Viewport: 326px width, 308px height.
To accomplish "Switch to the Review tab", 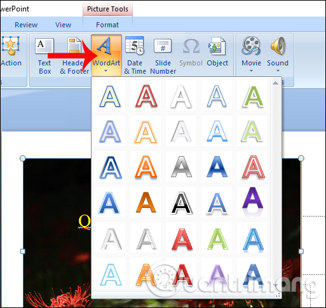I will pyautogui.click(x=26, y=25).
